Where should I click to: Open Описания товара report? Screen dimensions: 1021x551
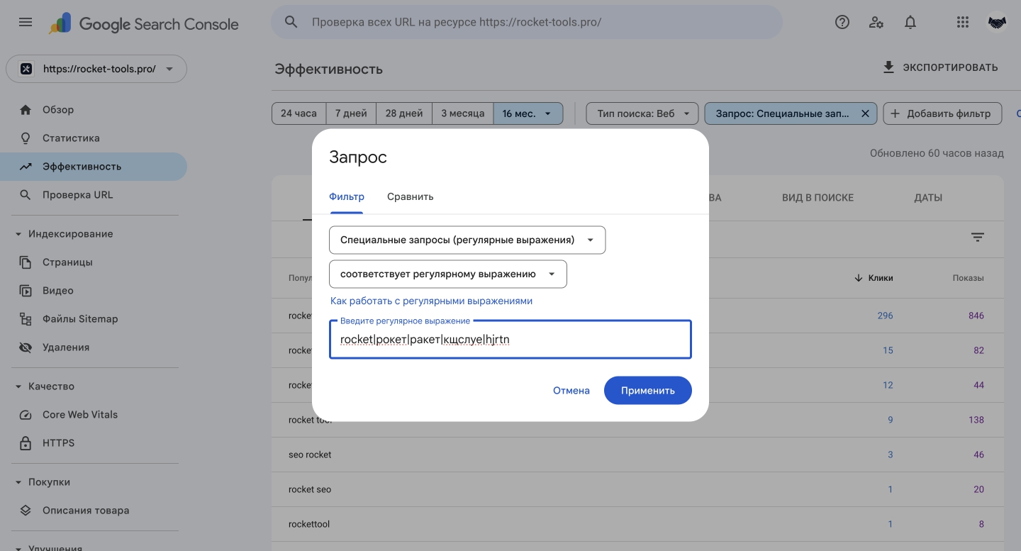point(94,511)
